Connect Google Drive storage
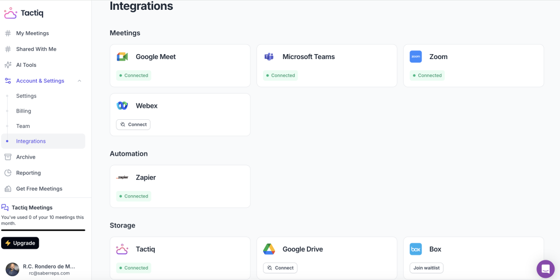Viewport: 560px width, 280px height. pyautogui.click(x=280, y=268)
